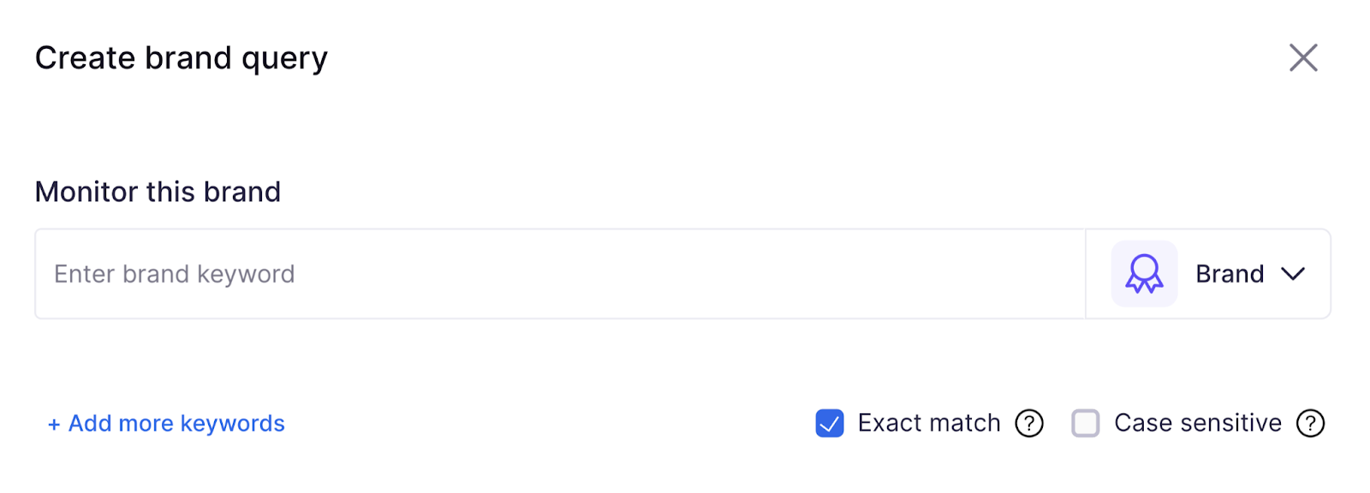Click the Create brand query title
This screenshot has height=493, width=1370.
click(181, 57)
